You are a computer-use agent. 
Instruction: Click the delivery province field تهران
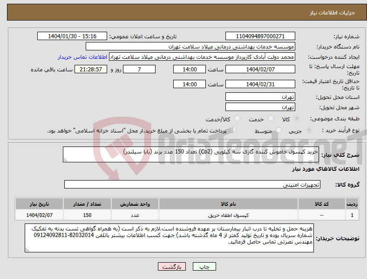(260, 97)
